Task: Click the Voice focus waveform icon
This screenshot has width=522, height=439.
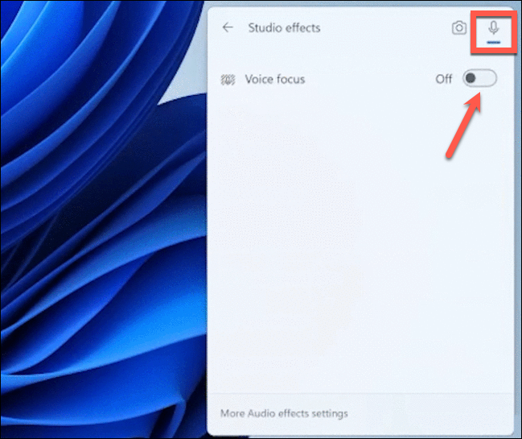Action: [x=228, y=80]
